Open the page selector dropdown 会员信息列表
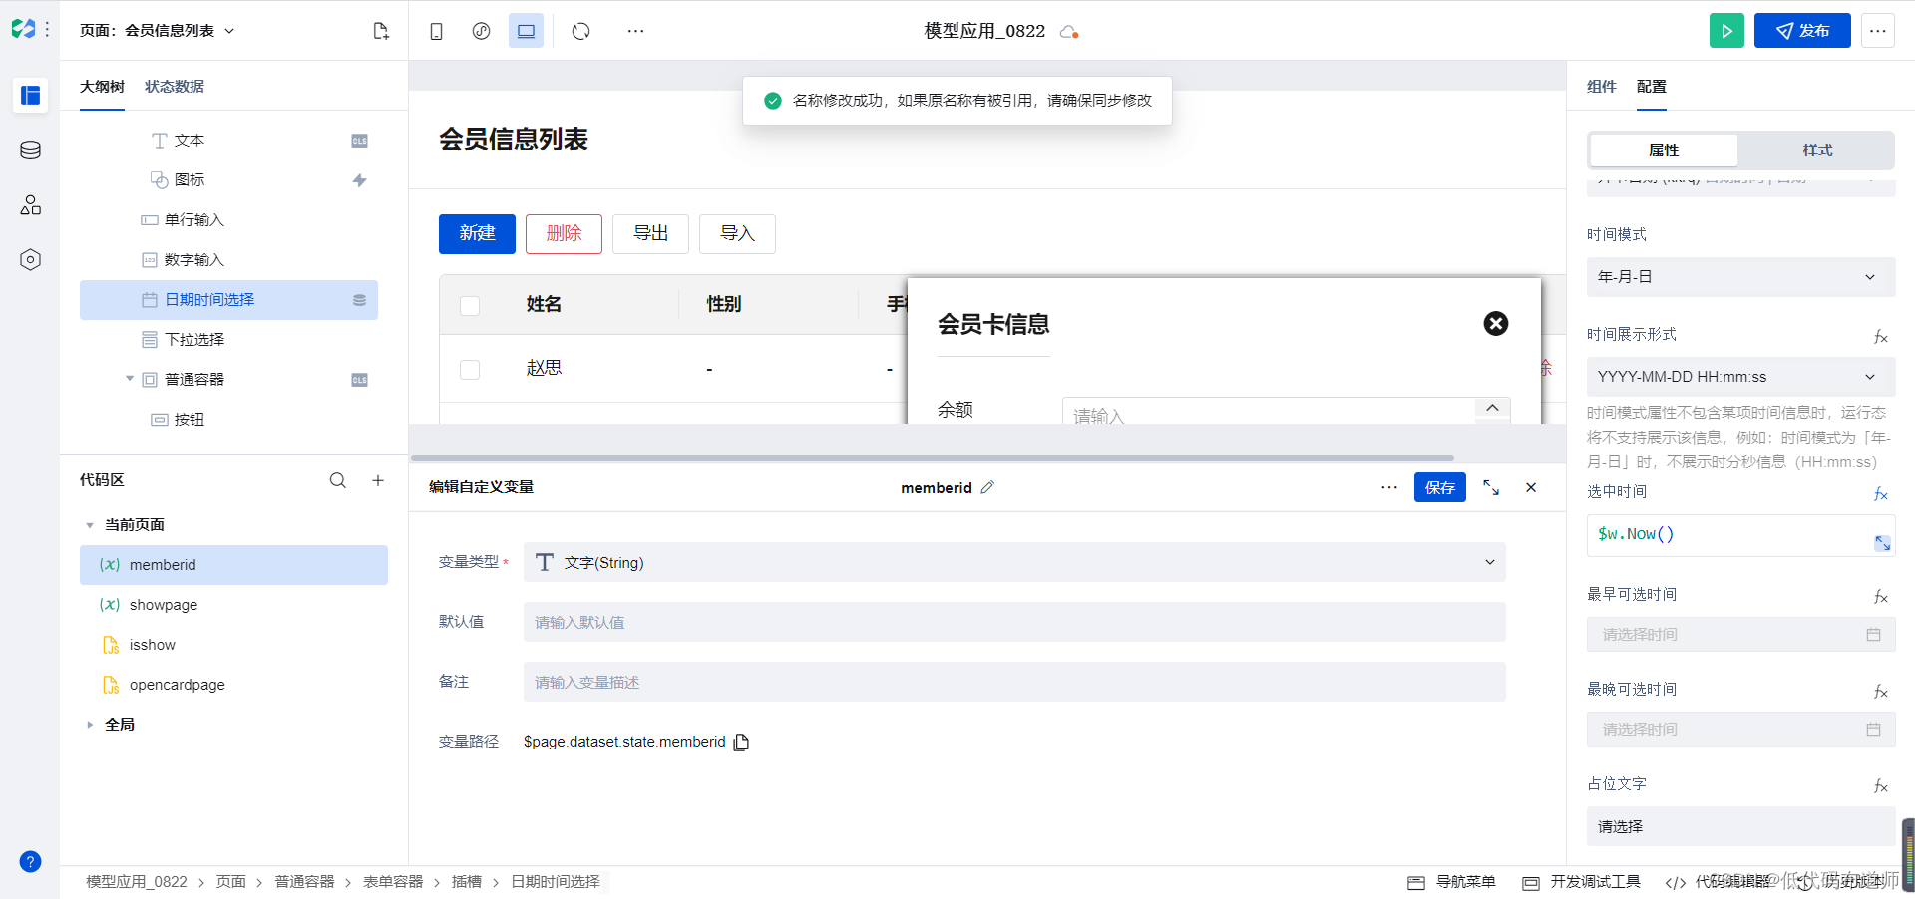The height and width of the screenshot is (899, 1915). pos(158,31)
